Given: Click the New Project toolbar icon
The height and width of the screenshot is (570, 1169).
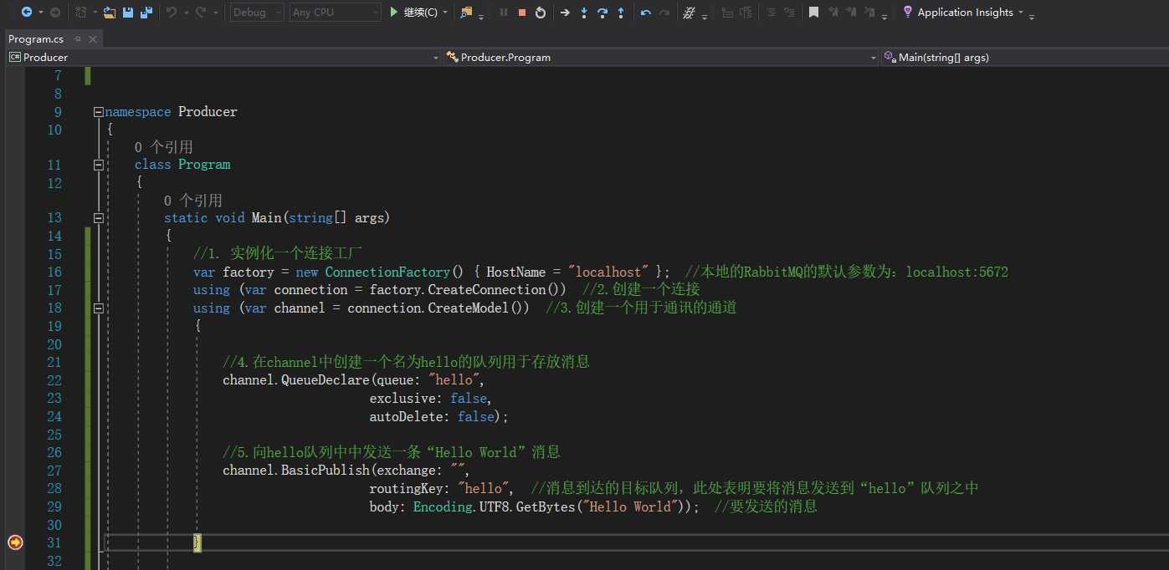Looking at the screenshot, I should [x=81, y=12].
